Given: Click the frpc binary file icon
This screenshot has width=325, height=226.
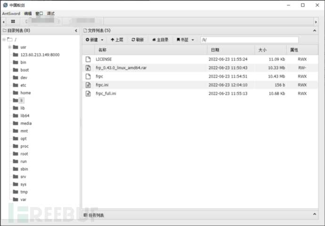Looking at the screenshot, I should 88,76.
